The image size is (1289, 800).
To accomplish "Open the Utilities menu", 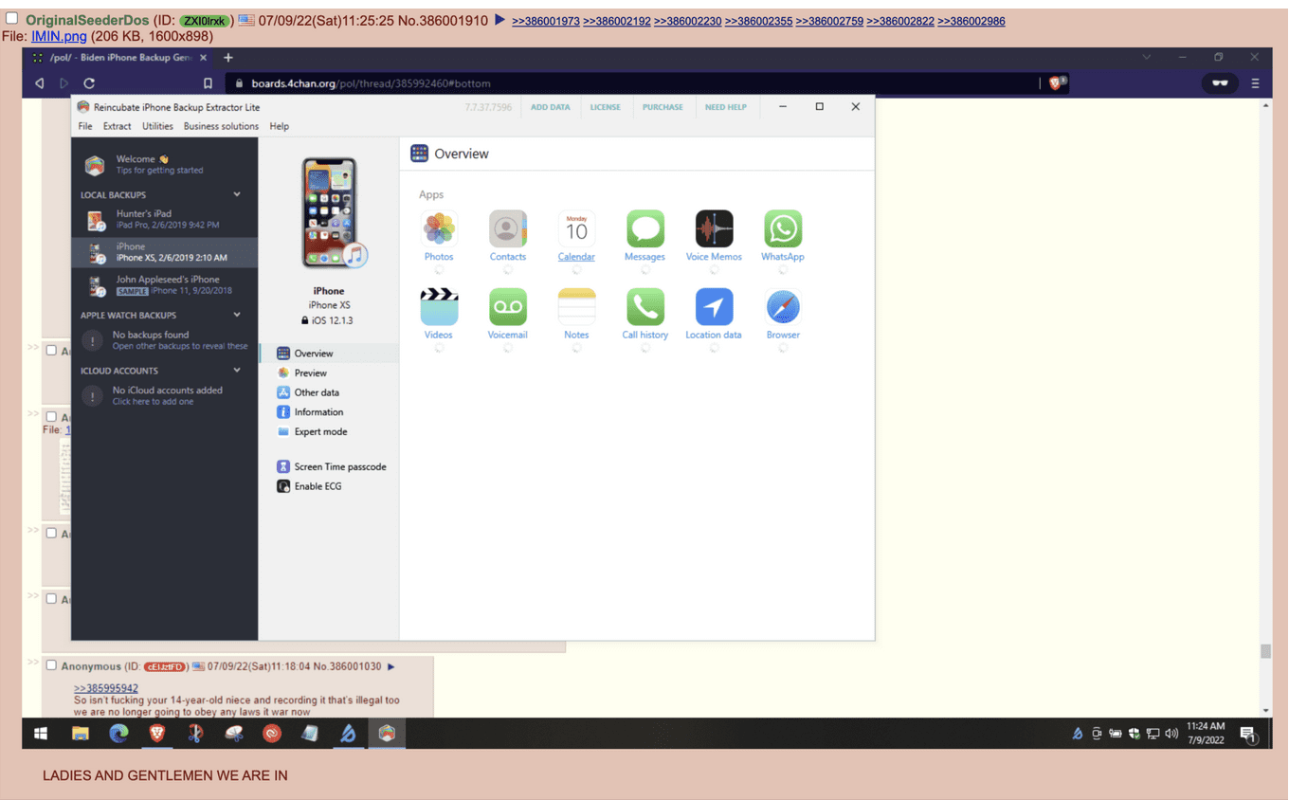I will [x=157, y=126].
